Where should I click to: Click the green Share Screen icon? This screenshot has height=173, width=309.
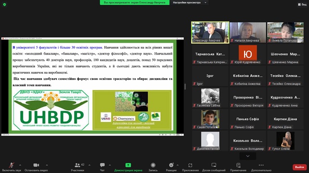(x=128, y=165)
